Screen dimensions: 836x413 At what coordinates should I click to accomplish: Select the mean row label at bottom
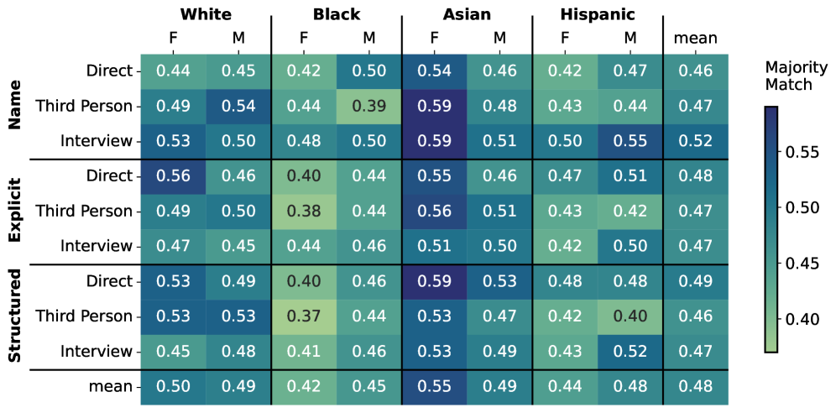click(112, 387)
